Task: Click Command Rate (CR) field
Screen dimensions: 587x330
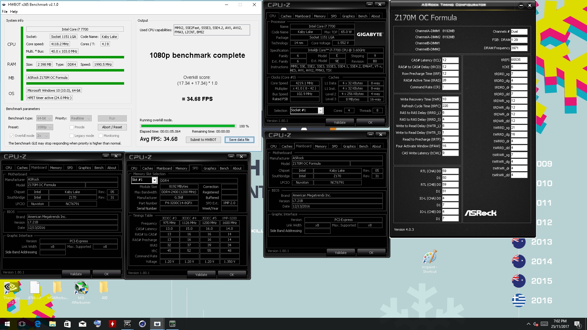Action: [x=450, y=87]
